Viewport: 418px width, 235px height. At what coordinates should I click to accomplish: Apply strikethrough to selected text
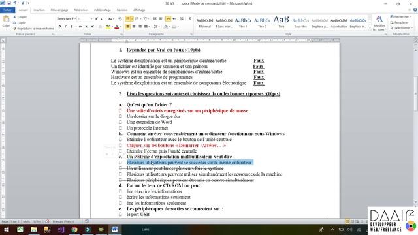(80, 27)
